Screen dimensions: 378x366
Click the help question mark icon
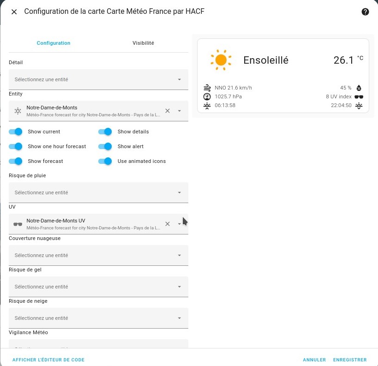[365, 12]
